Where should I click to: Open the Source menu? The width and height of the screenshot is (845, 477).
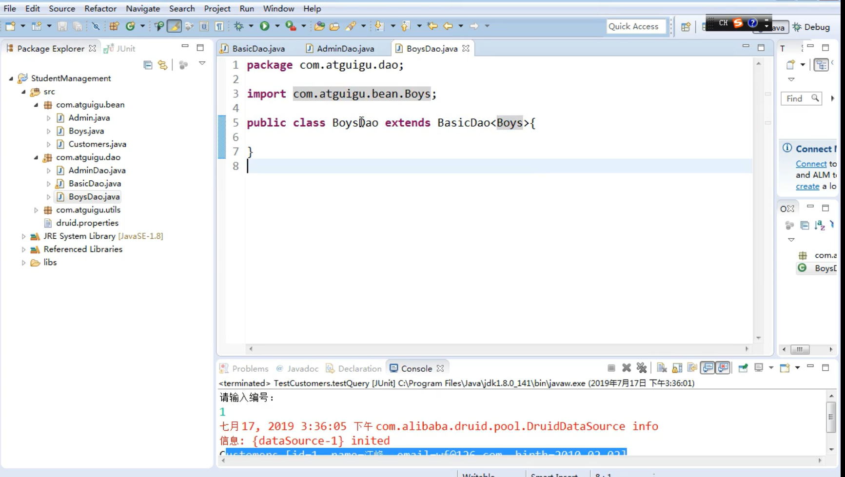point(62,8)
